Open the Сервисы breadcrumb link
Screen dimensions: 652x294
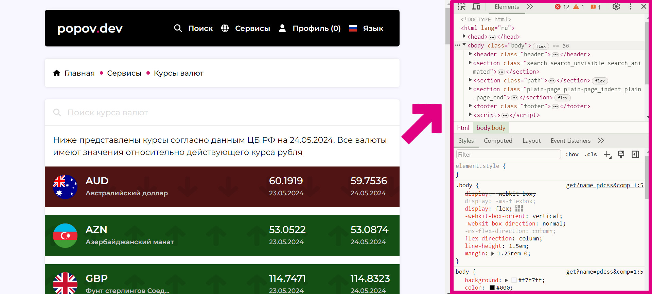[x=124, y=73]
